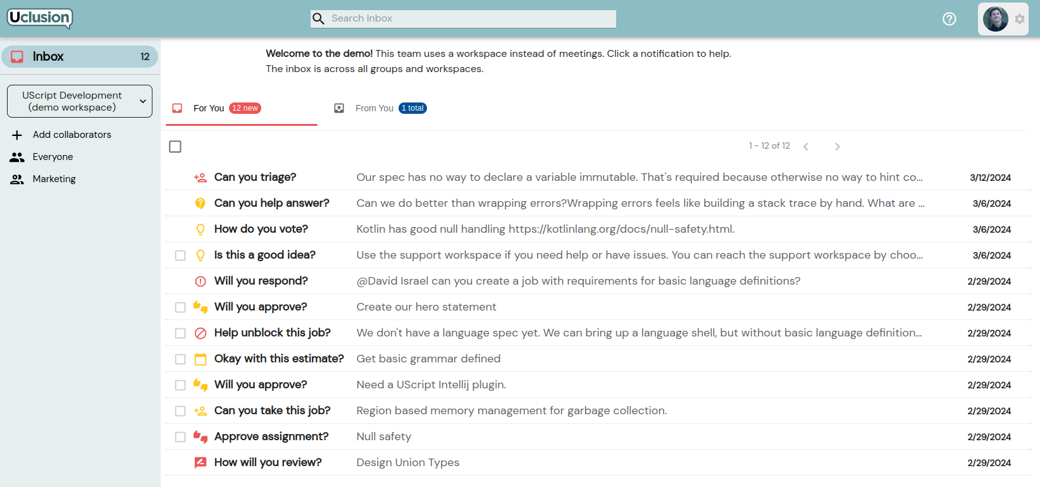The height and width of the screenshot is (487, 1040).
Task: Select the Everyone group
Action: pyautogui.click(x=53, y=157)
